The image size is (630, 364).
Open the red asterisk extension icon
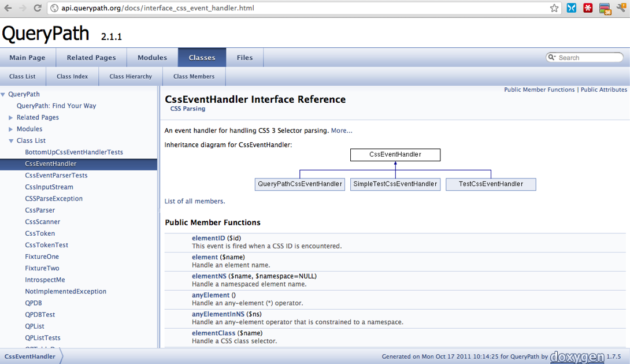(x=588, y=8)
